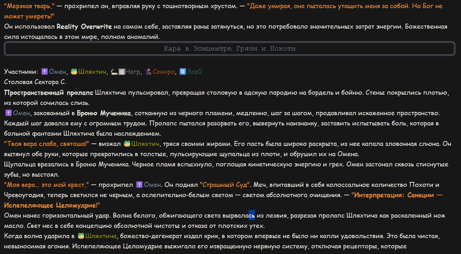Click the frog emoji in the Участники line

(74, 72)
